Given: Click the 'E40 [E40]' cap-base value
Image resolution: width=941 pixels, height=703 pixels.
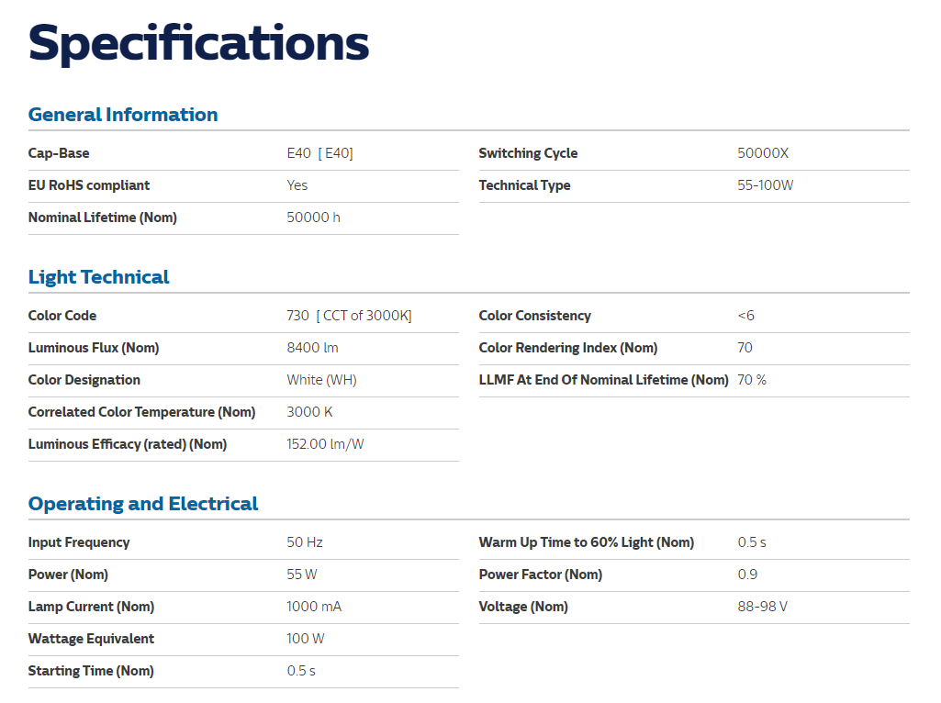Looking at the screenshot, I should point(319,153).
